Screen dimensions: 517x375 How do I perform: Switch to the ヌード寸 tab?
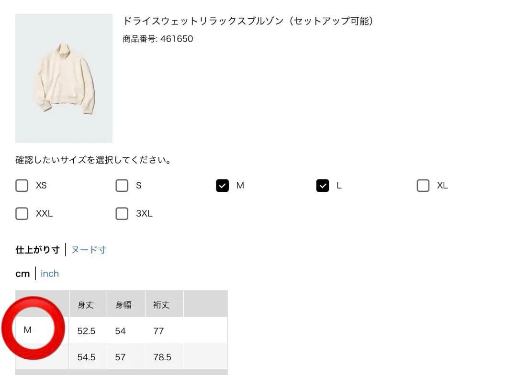click(x=89, y=250)
